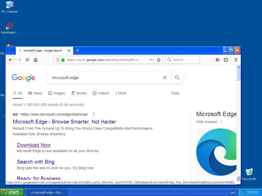Viewport: 262px width, 196px height.
Task: Click the Microsoft Edge logo image
Action: click(216, 152)
